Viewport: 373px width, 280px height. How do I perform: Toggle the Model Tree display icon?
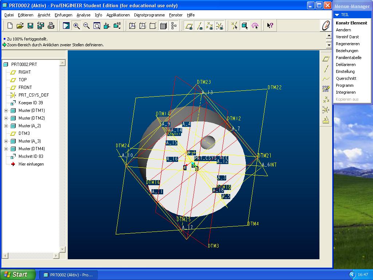point(174,26)
